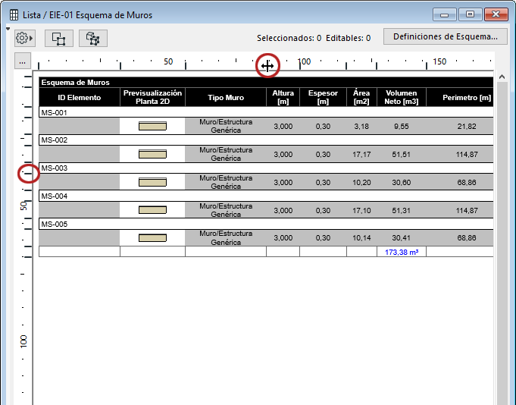Screen dimensions: 516x405
Task: Select the Volumen Neto [m3] header
Action: tap(402, 98)
